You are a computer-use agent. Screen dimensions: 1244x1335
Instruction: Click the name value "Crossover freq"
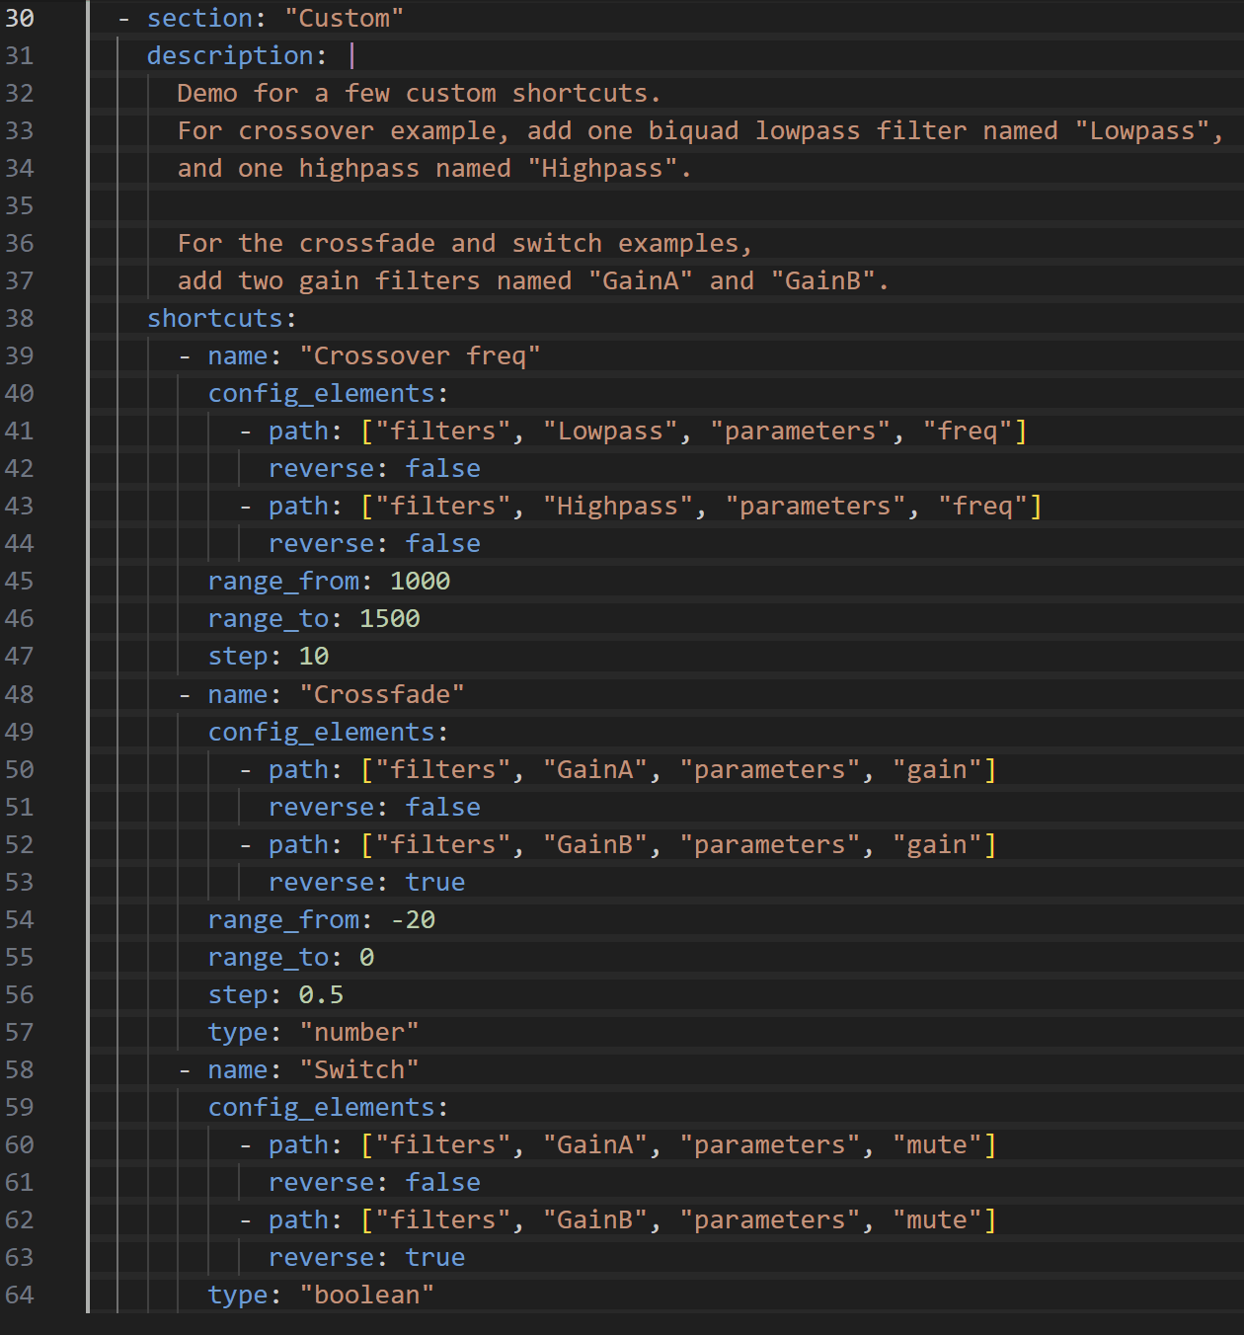tap(420, 356)
